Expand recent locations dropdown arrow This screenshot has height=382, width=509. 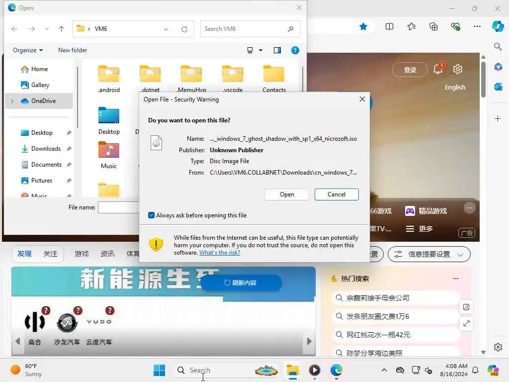coord(47,29)
